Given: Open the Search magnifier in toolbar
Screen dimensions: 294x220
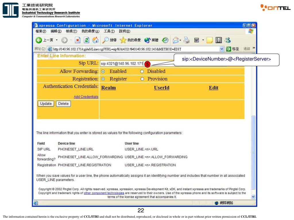Looking at the screenshot, I should click(106, 40).
